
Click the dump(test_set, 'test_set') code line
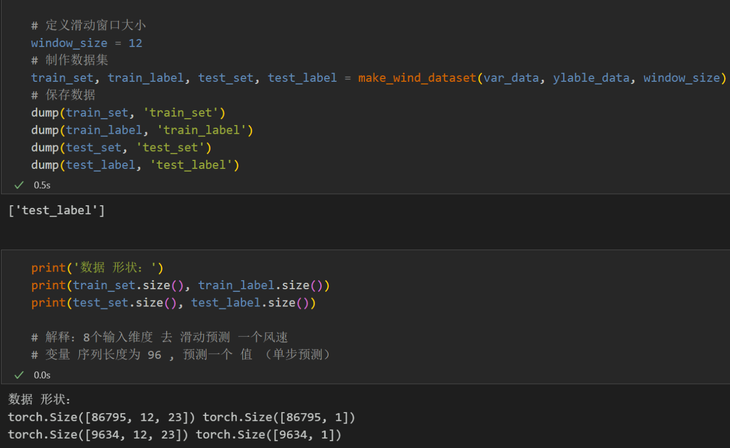coord(121,148)
